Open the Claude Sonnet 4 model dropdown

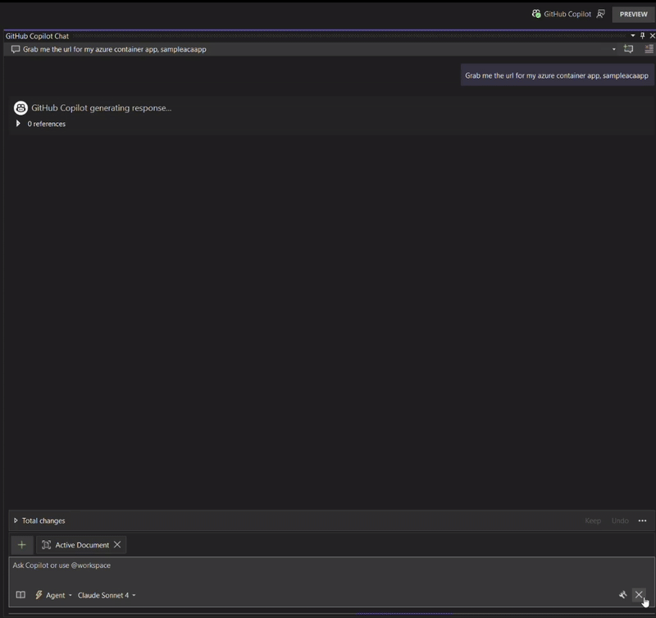(x=105, y=595)
